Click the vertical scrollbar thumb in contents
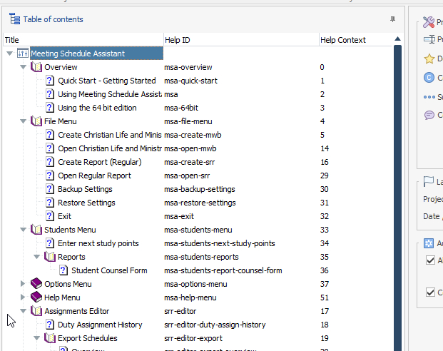443x351 pixels. (x=397, y=198)
